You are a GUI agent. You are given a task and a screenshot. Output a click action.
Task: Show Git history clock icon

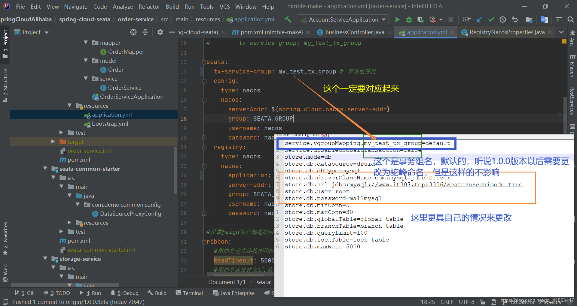tap(503, 19)
